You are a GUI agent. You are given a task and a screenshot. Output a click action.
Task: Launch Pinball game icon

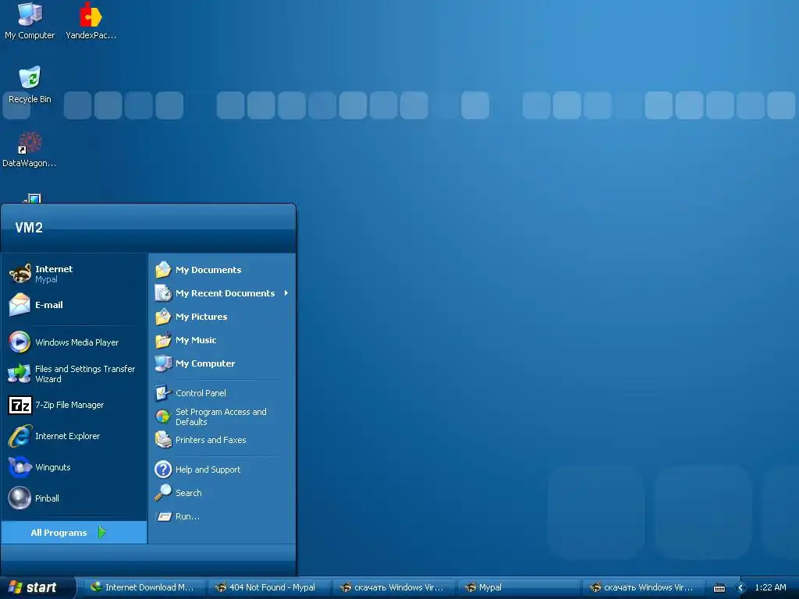(20, 498)
